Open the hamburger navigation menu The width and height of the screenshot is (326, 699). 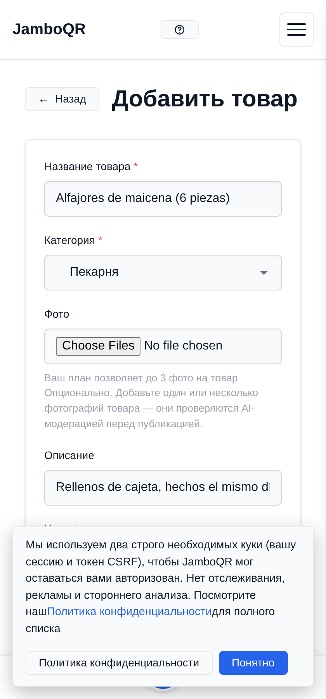click(297, 30)
